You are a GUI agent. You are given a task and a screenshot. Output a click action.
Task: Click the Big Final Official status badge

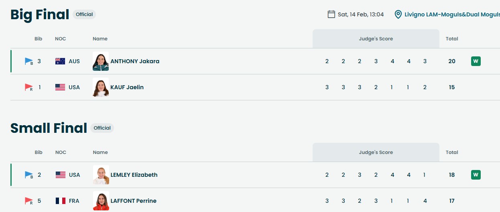point(84,14)
